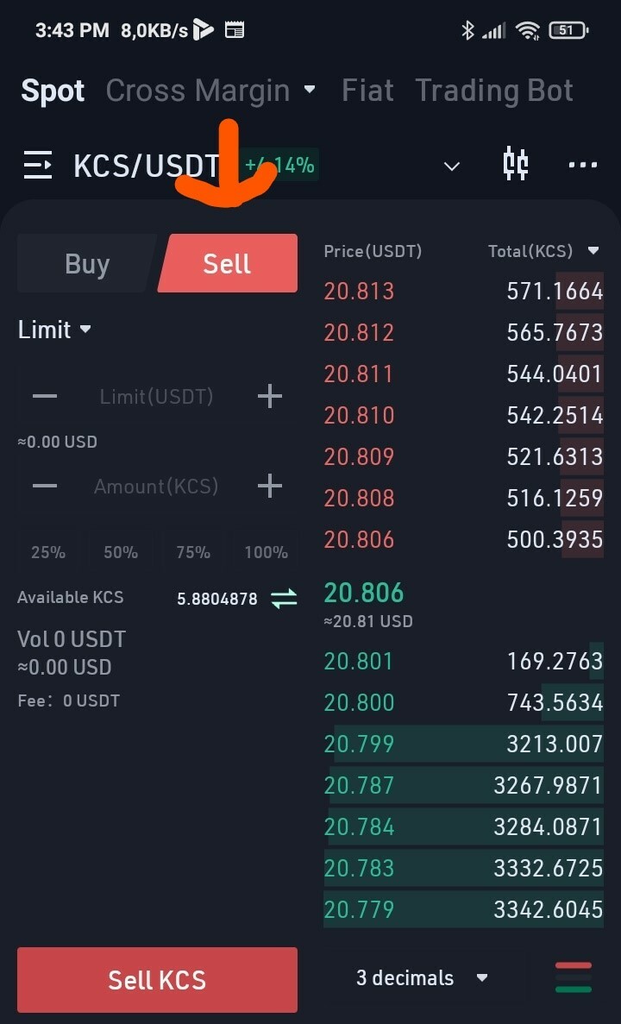Screen dimensions: 621x1024
Task: Open the trading pair list menu icon
Action: pyautogui.click(x=38, y=164)
